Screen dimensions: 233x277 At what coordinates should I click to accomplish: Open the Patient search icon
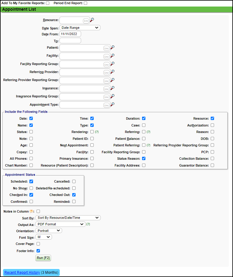point(112,47)
